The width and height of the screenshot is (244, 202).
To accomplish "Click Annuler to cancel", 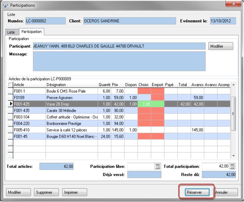I will (224, 191).
